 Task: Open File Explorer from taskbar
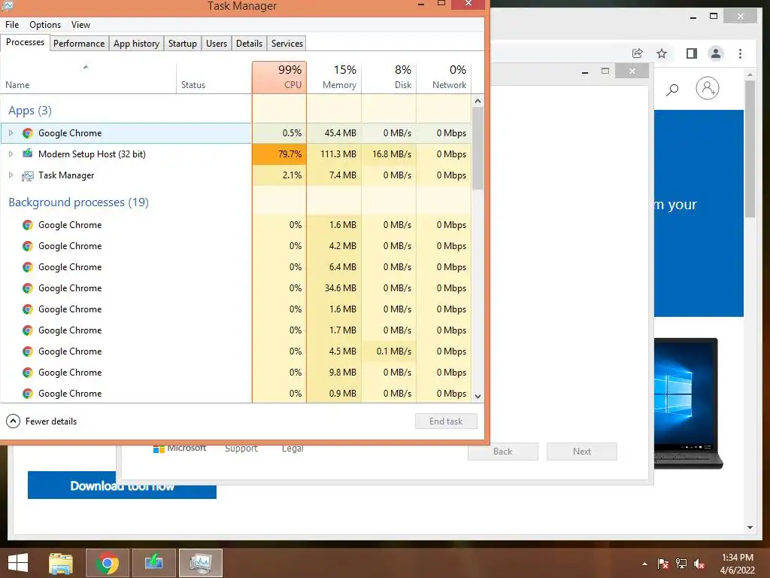61,563
